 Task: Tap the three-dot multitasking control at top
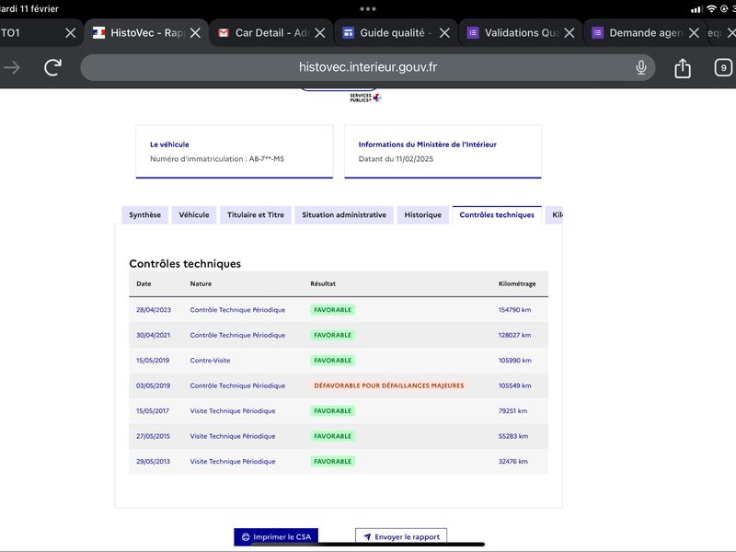(x=367, y=9)
